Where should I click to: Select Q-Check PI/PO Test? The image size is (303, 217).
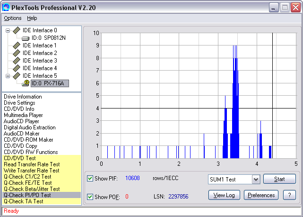tap(42, 195)
